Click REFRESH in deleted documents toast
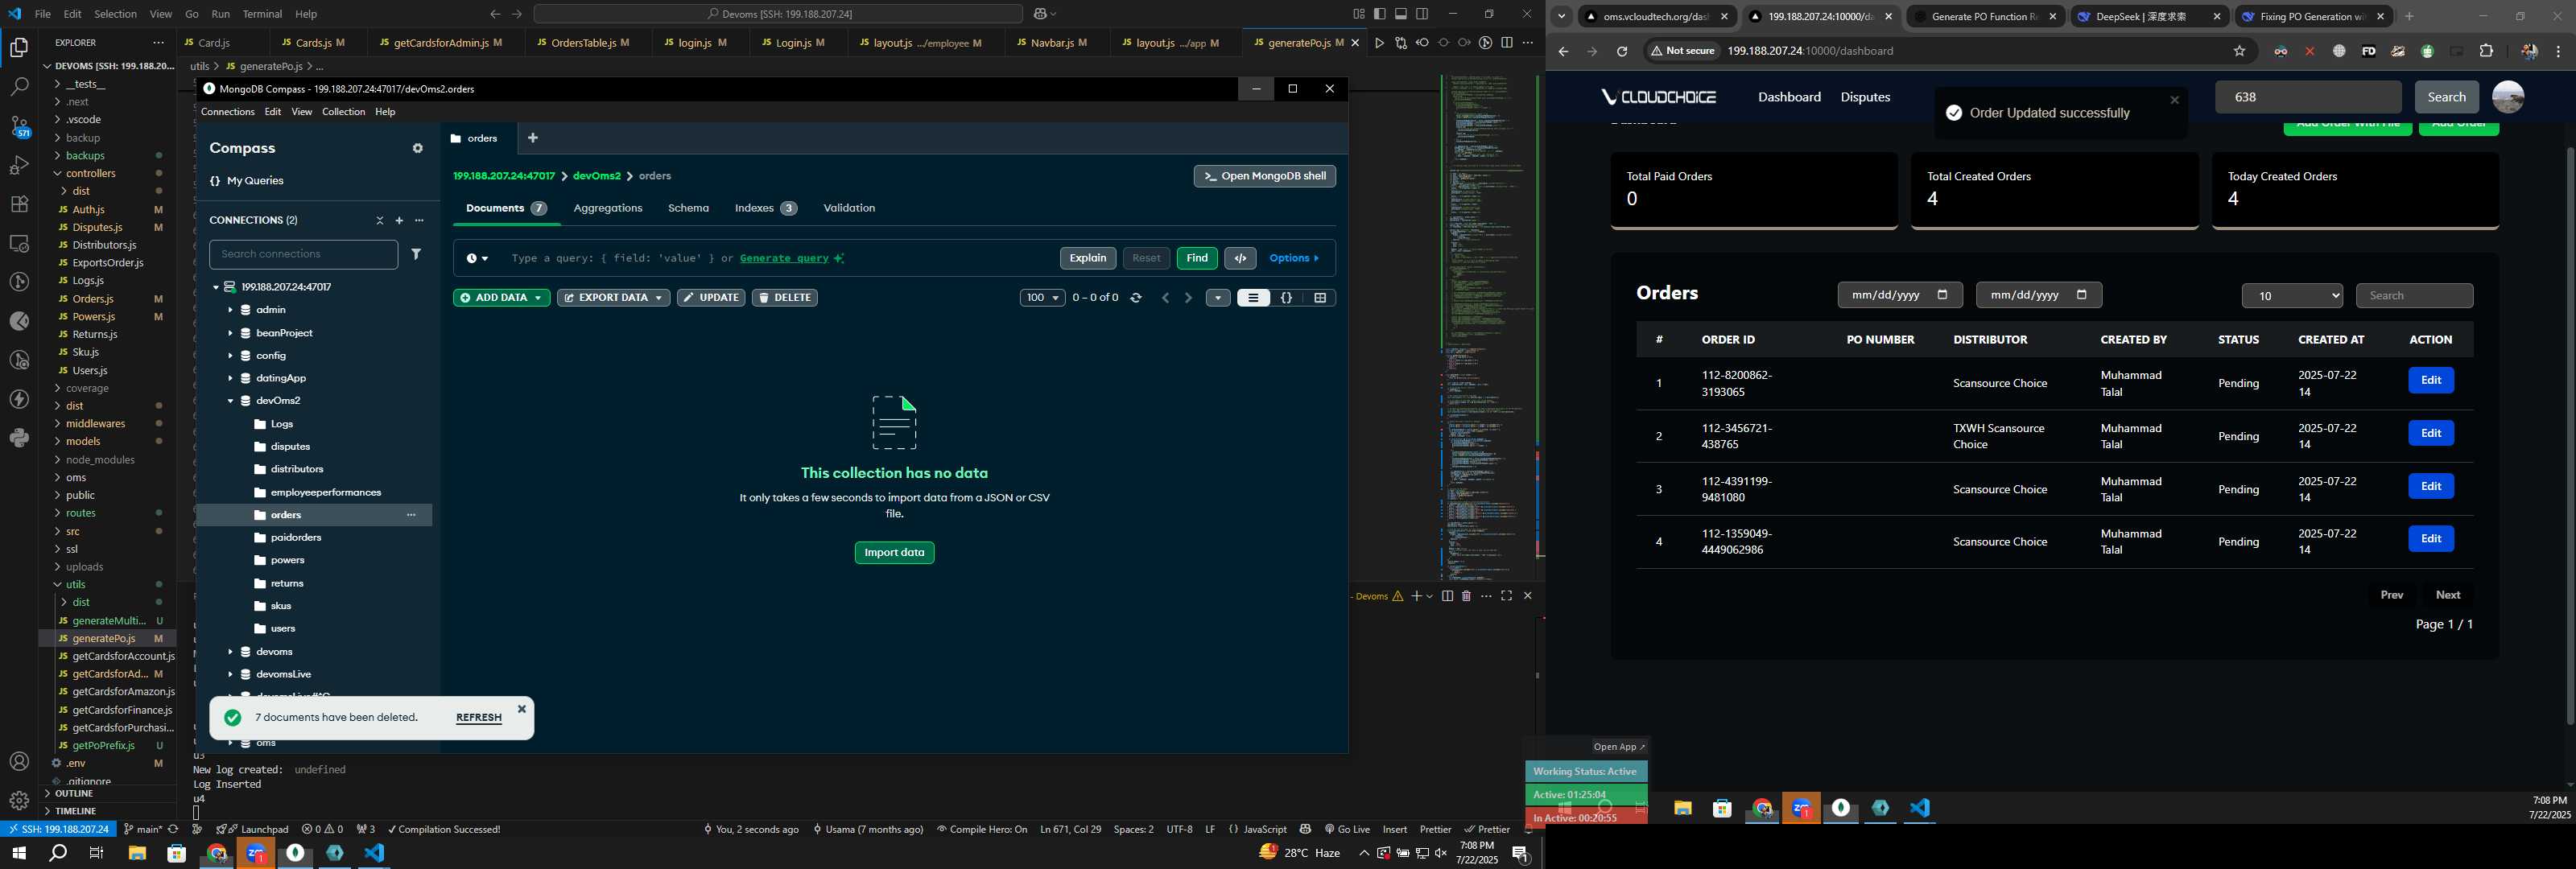The width and height of the screenshot is (2576, 869). pos(478,718)
